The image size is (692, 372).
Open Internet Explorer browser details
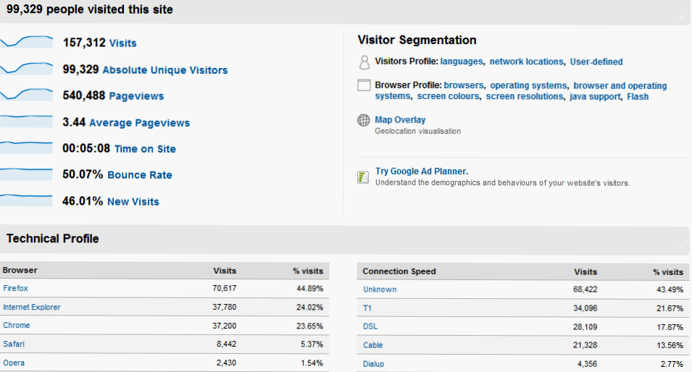[32, 307]
